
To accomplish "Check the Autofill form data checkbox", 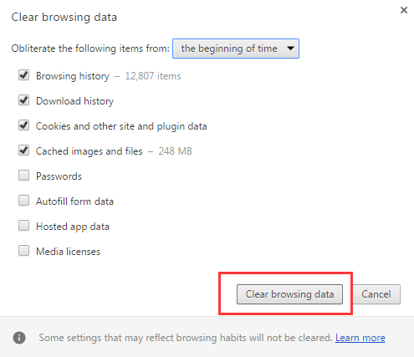I will tap(23, 201).
